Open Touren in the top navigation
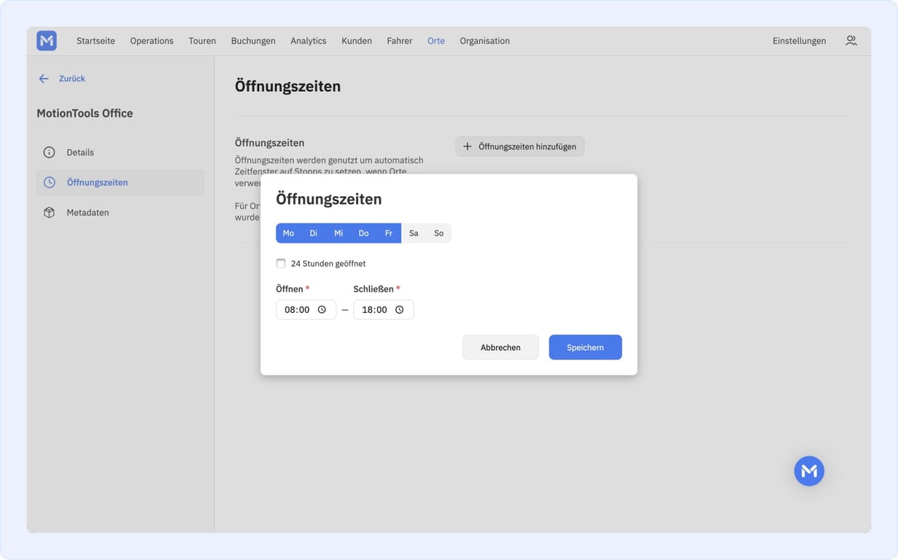The width and height of the screenshot is (898, 560). click(x=202, y=41)
